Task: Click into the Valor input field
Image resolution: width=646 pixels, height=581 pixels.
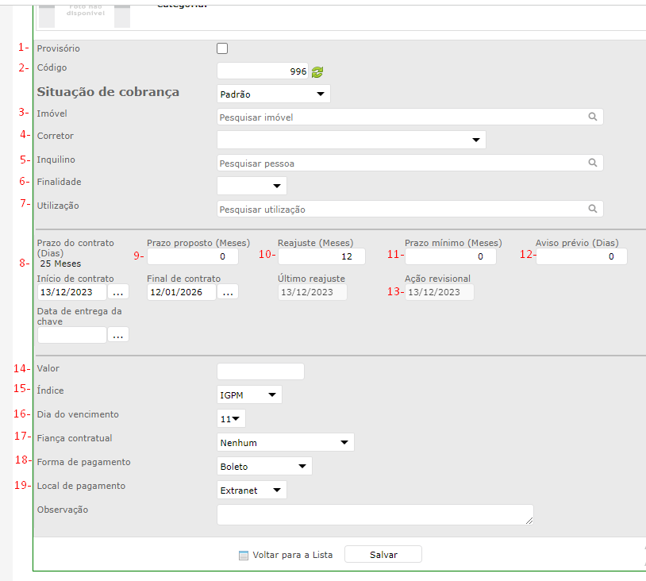Action: tap(260, 371)
